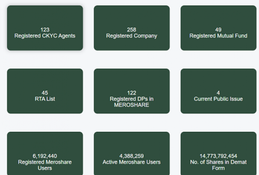Open the RTA List card
Image resolution: width=259 pixels, height=175 pixels.
[x=45, y=91]
